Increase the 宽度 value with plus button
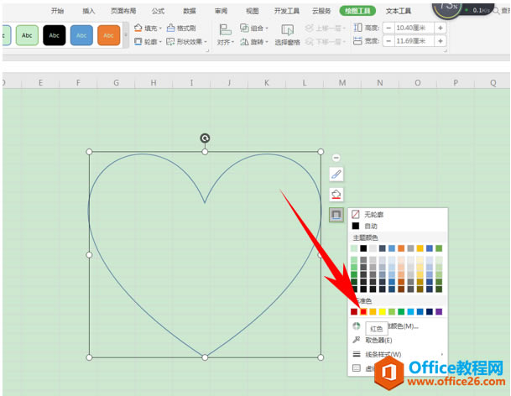This screenshot has width=511, height=396. pos(441,41)
